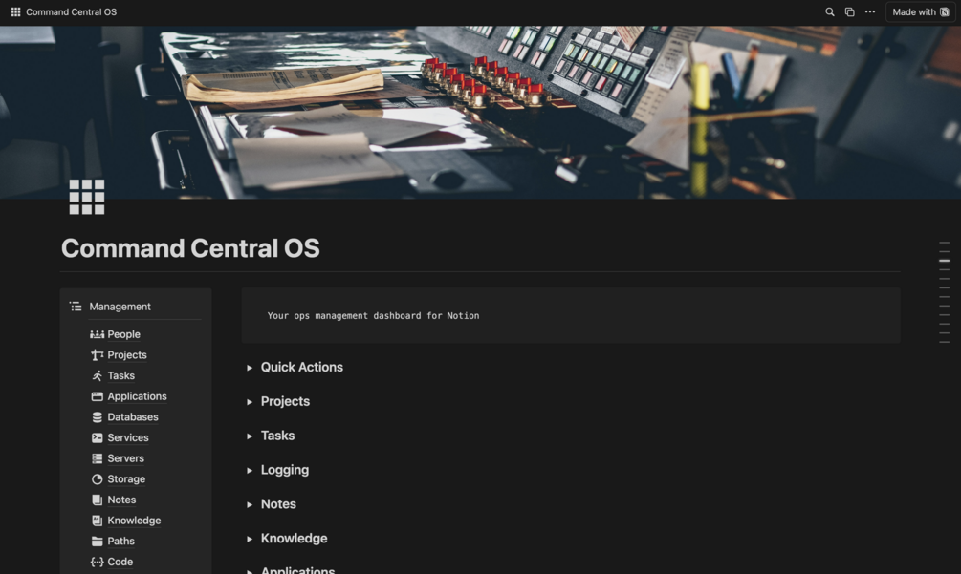The height and width of the screenshot is (574, 961).
Task: Click the Storage pie chart icon
Action: 97,479
